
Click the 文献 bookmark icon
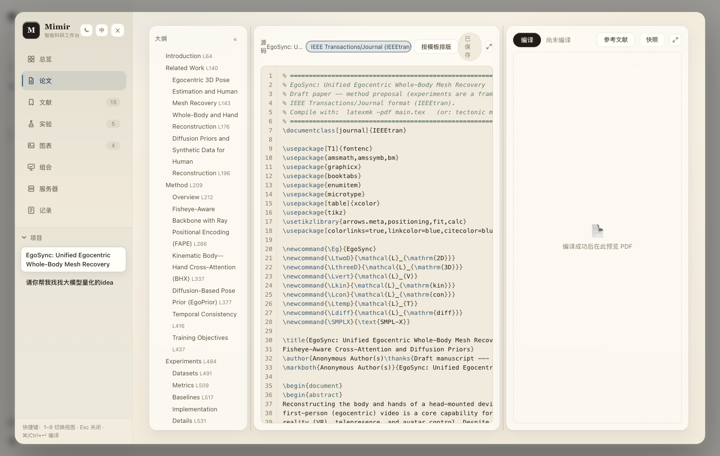coord(31,102)
